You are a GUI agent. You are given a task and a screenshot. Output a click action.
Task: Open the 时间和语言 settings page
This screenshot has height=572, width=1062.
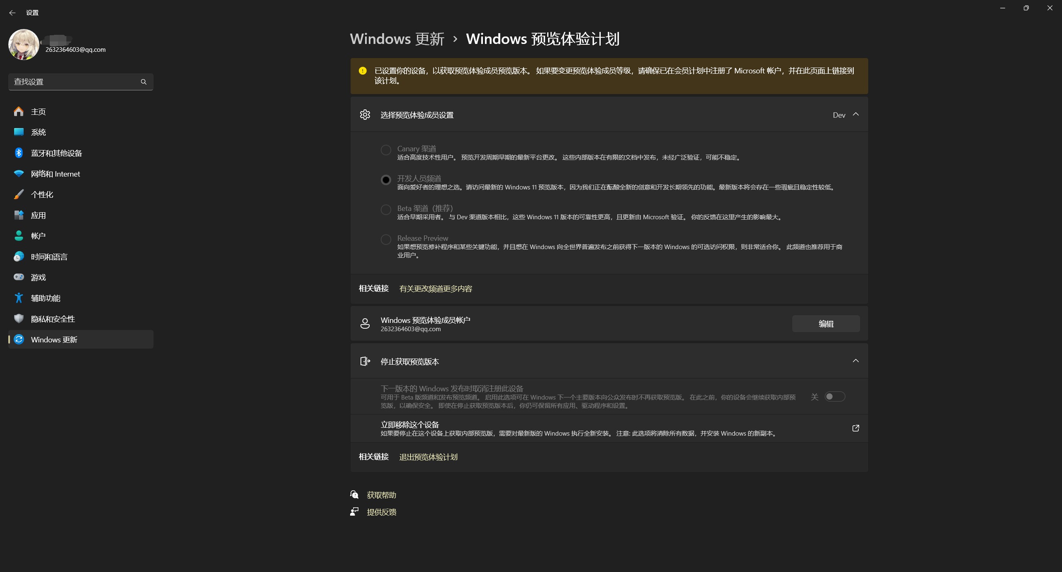49,257
